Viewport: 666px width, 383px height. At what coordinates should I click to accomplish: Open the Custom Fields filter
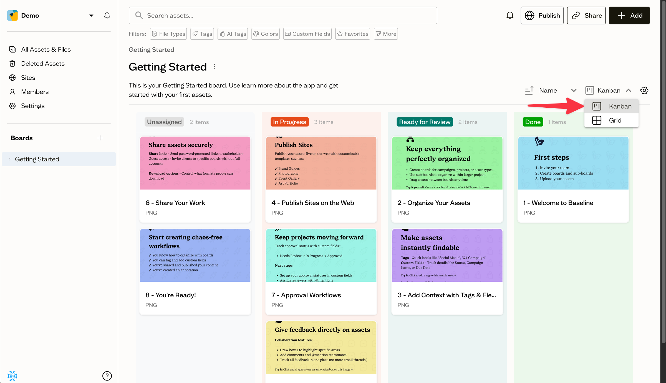(307, 34)
